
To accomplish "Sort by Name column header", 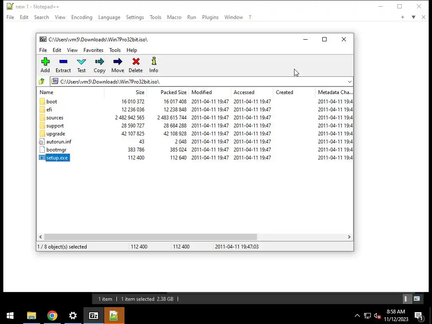I will [70, 92].
